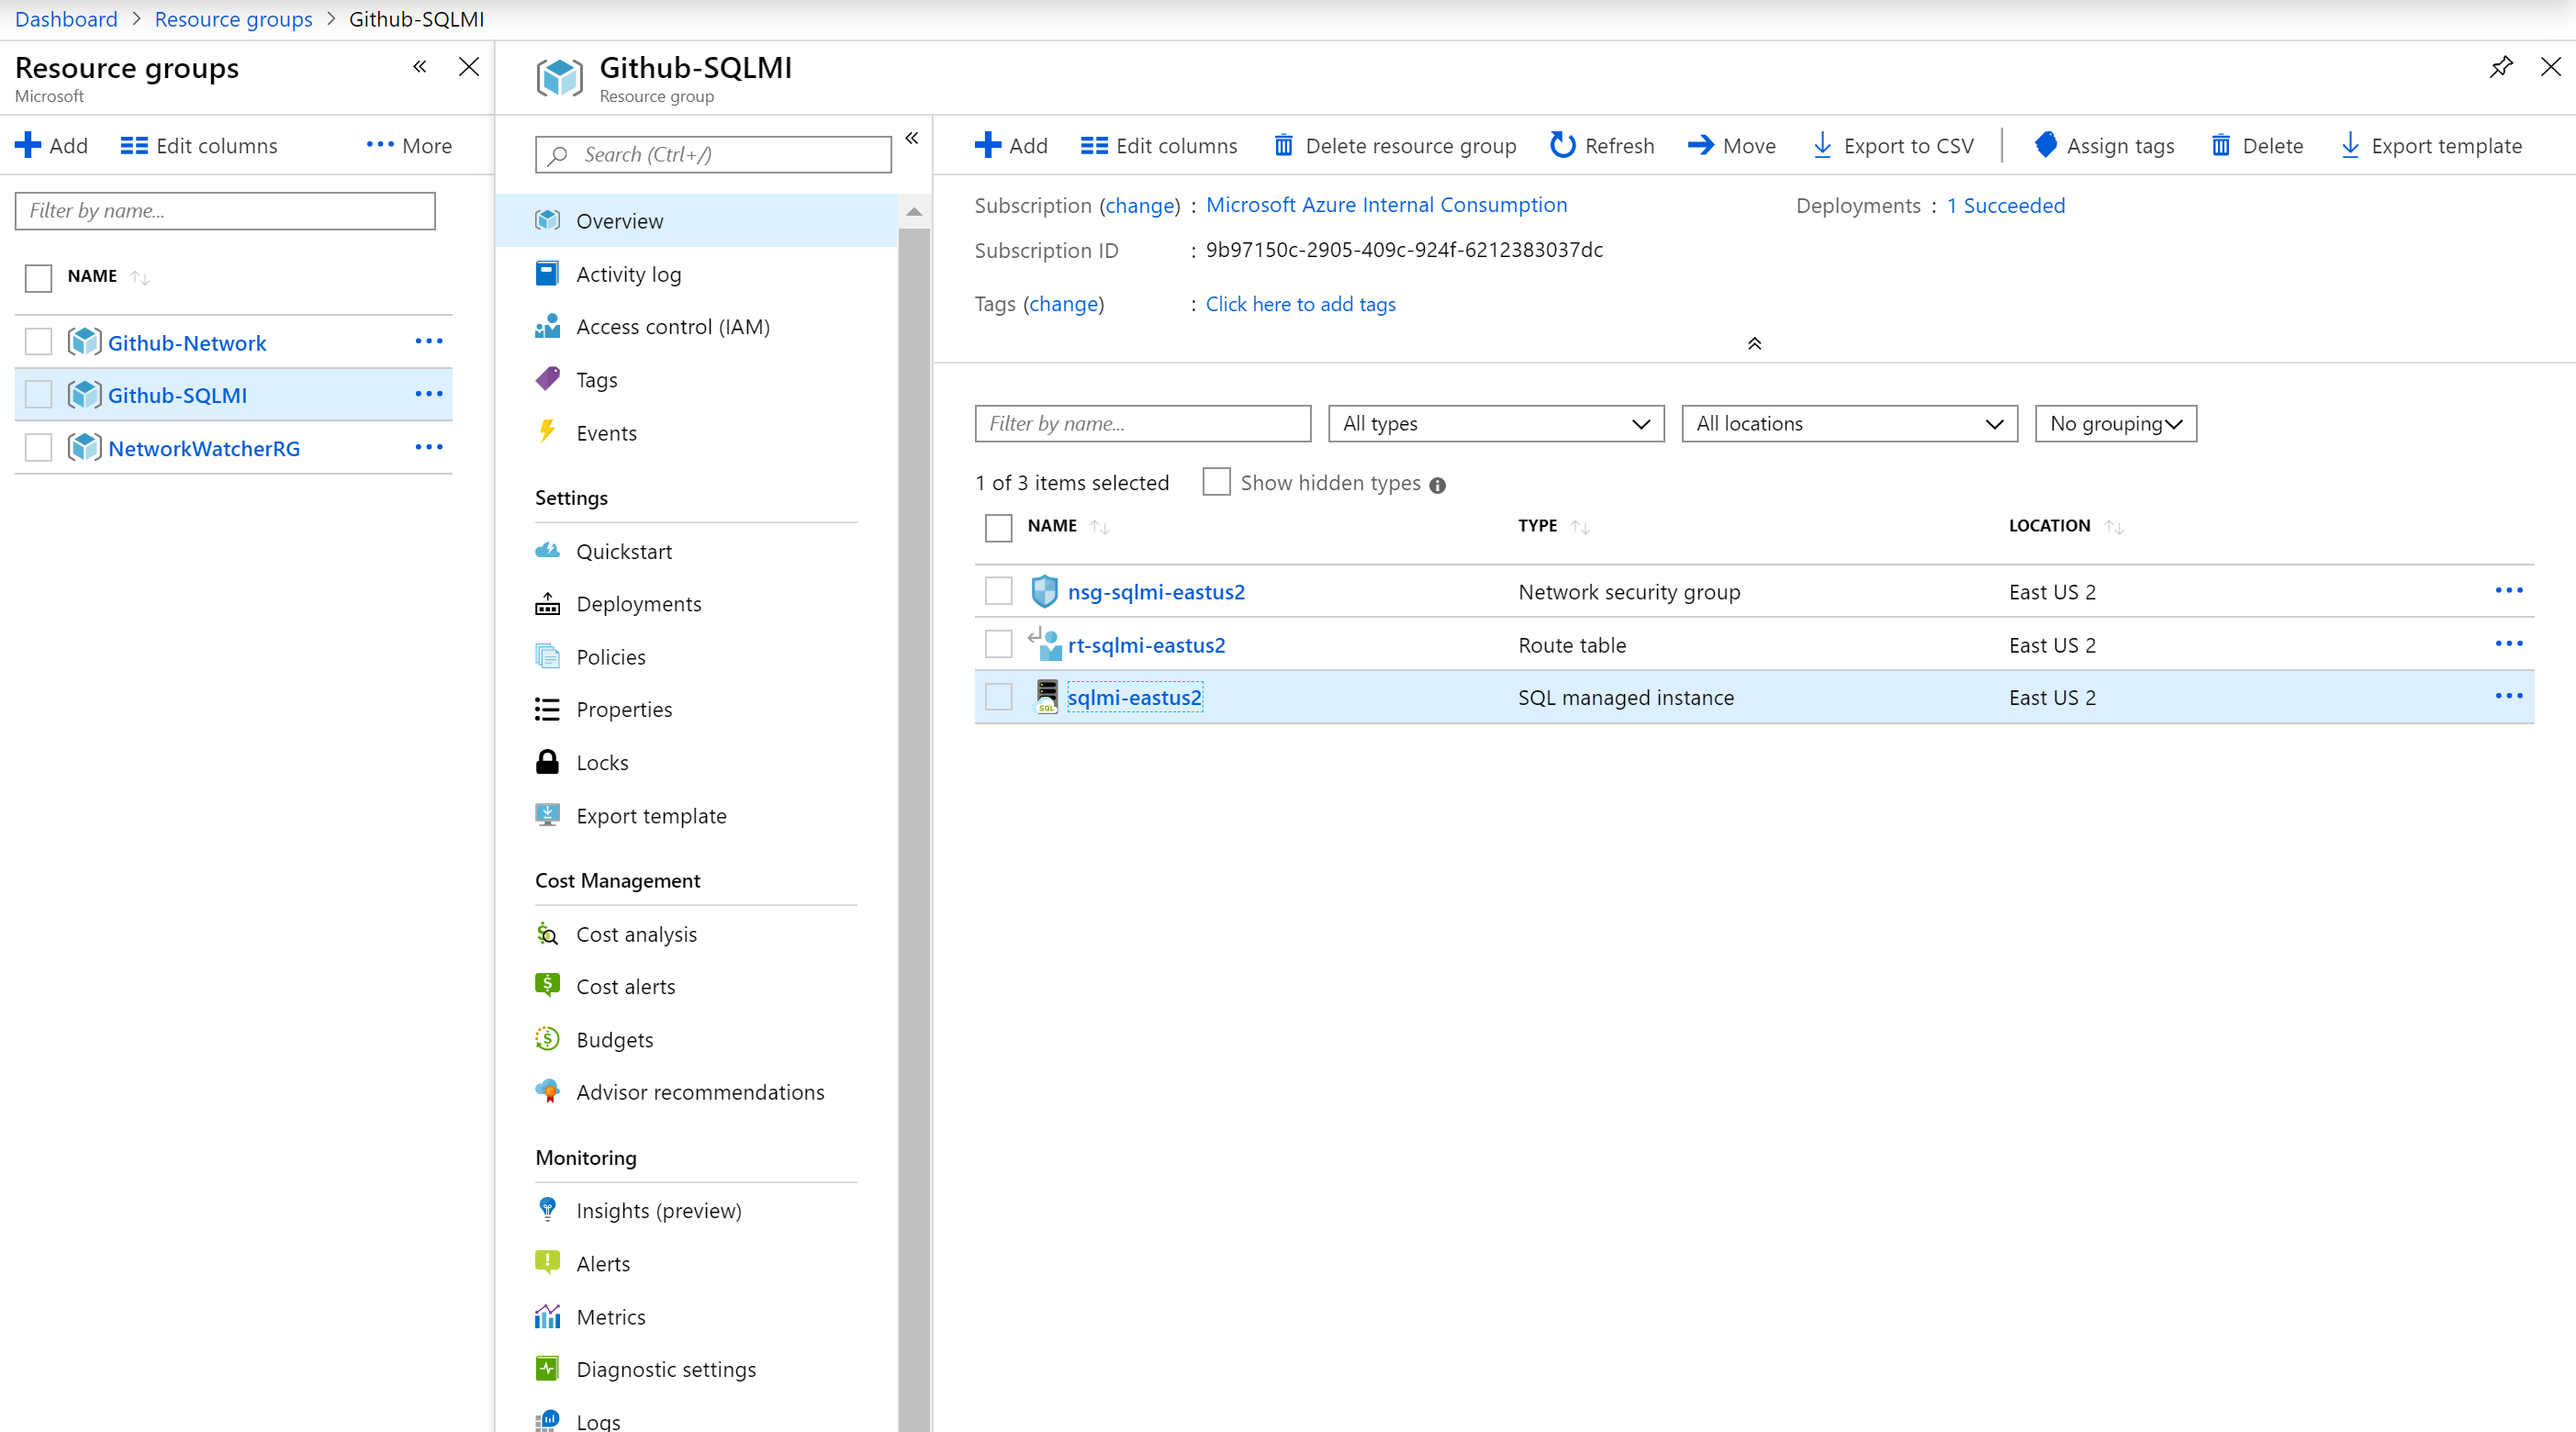Focus Filter by name in Resource groups panel
The image size is (2576, 1432).
click(225, 211)
